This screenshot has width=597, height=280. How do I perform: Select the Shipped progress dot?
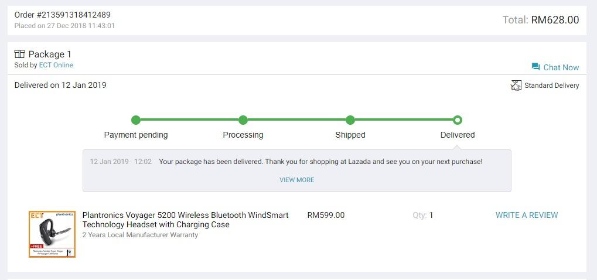(x=350, y=120)
